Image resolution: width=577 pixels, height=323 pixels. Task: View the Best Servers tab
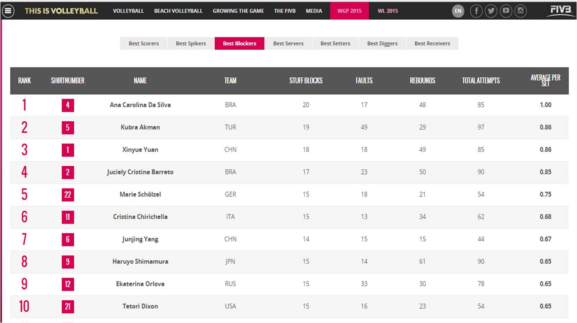click(288, 43)
